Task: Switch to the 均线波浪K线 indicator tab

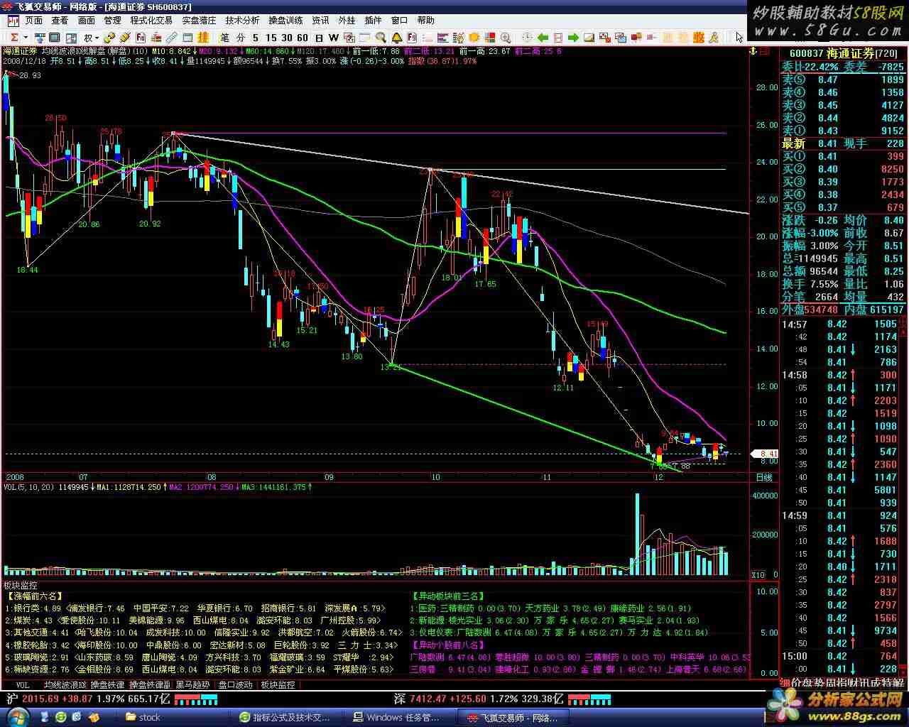Action: (65, 685)
